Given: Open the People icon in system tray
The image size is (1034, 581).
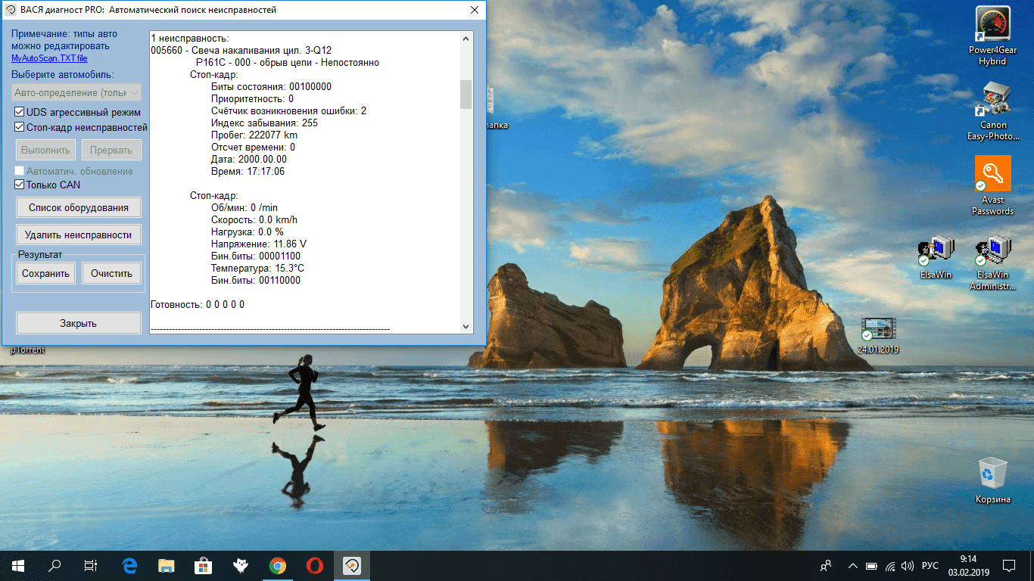Looking at the screenshot, I should click(826, 566).
